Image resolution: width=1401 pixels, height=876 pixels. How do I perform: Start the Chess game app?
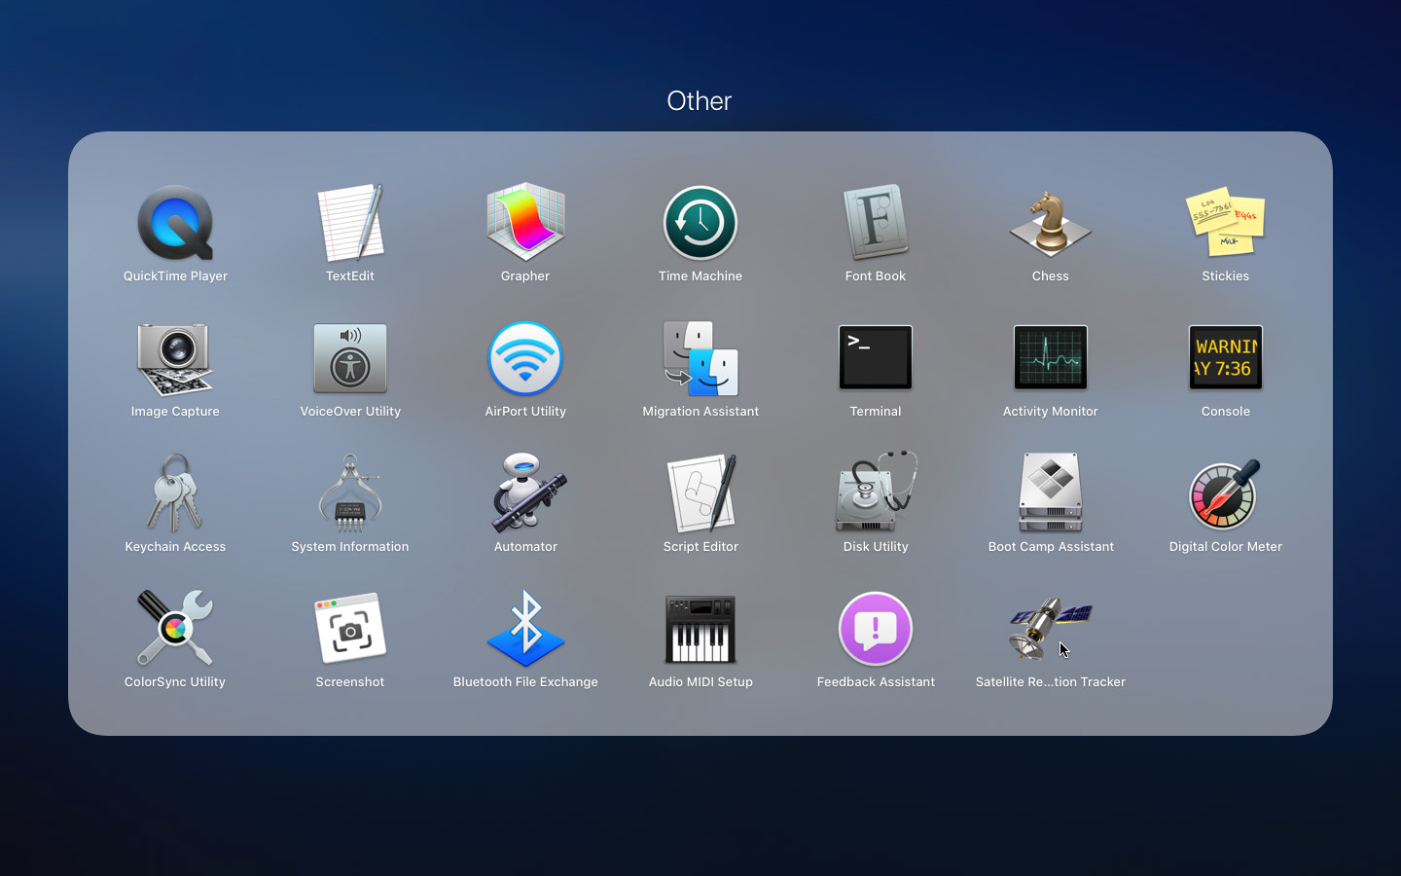(1051, 224)
